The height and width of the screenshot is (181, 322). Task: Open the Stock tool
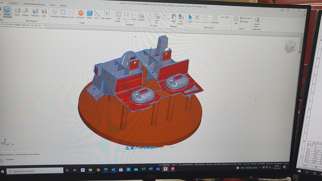coord(17,12)
